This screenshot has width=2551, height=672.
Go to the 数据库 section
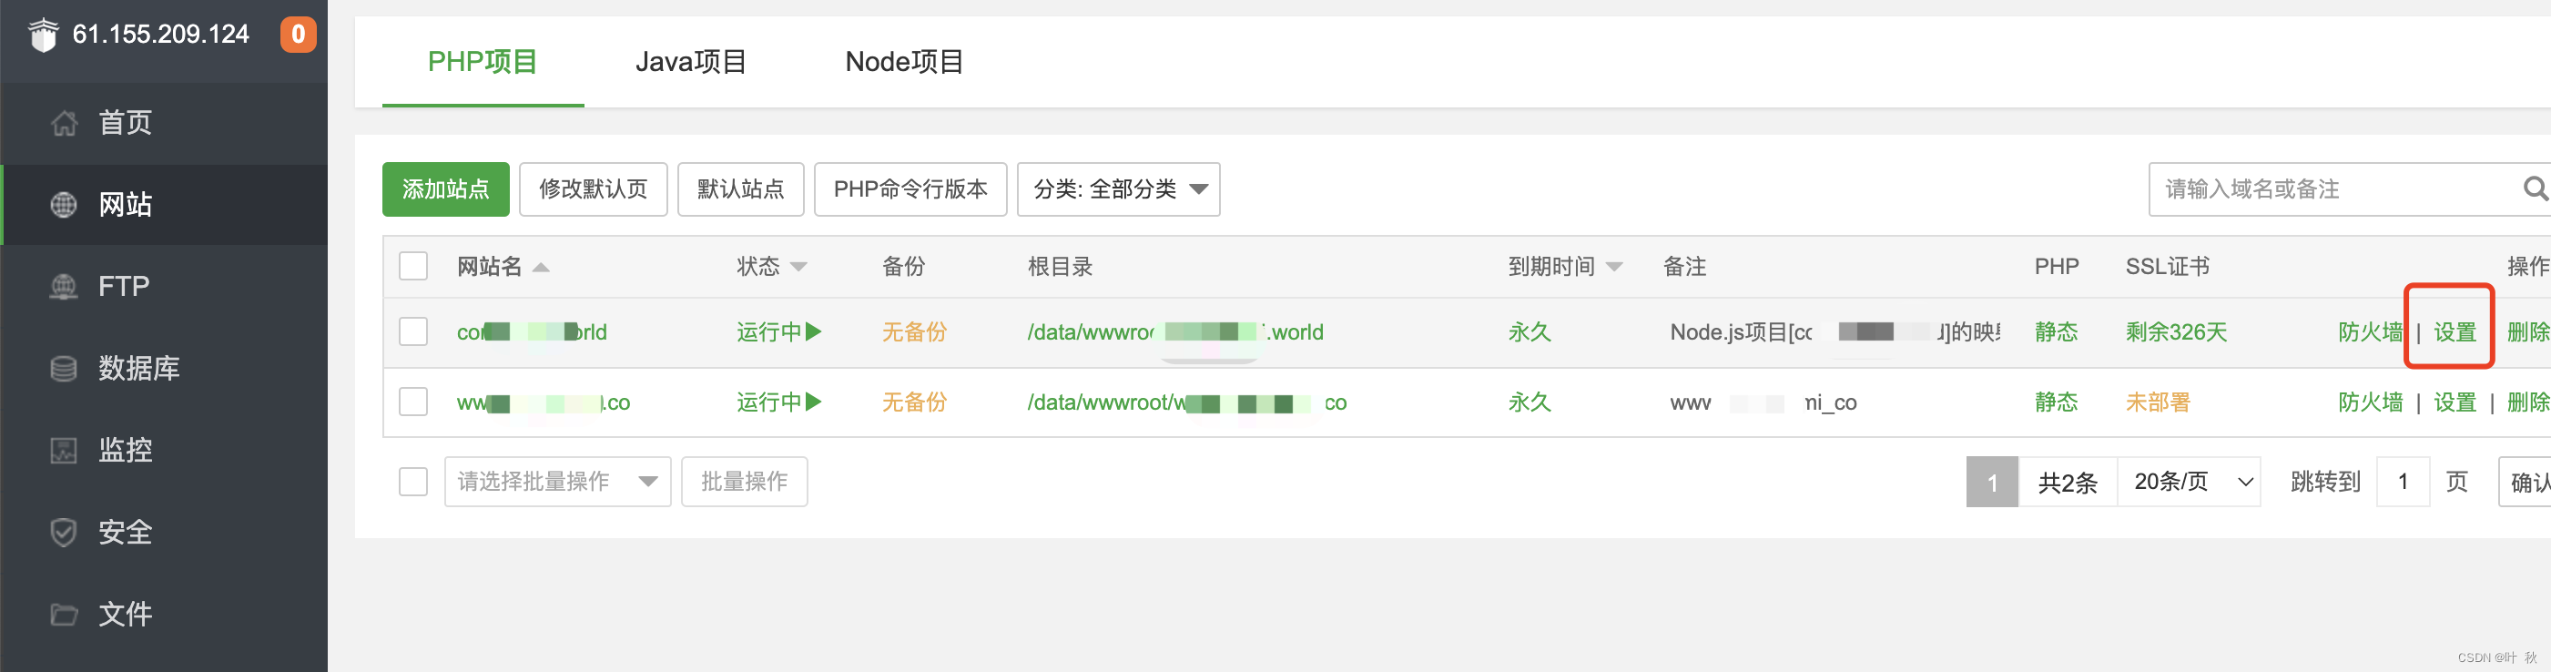coord(137,368)
